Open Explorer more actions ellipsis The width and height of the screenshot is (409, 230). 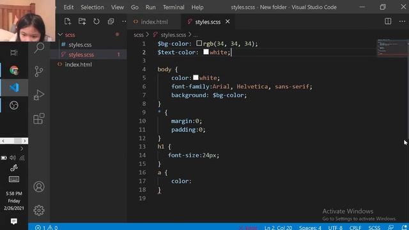click(x=124, y=21)
